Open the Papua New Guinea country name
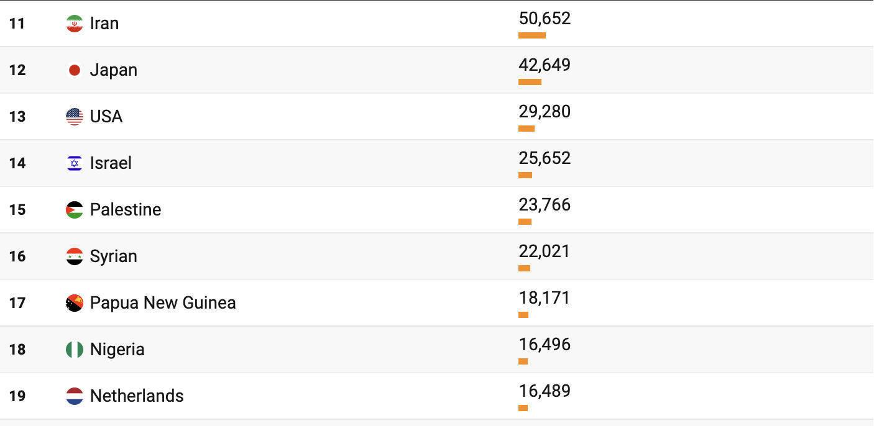Viewport: 874px width, 426px height. pos(163,303)
